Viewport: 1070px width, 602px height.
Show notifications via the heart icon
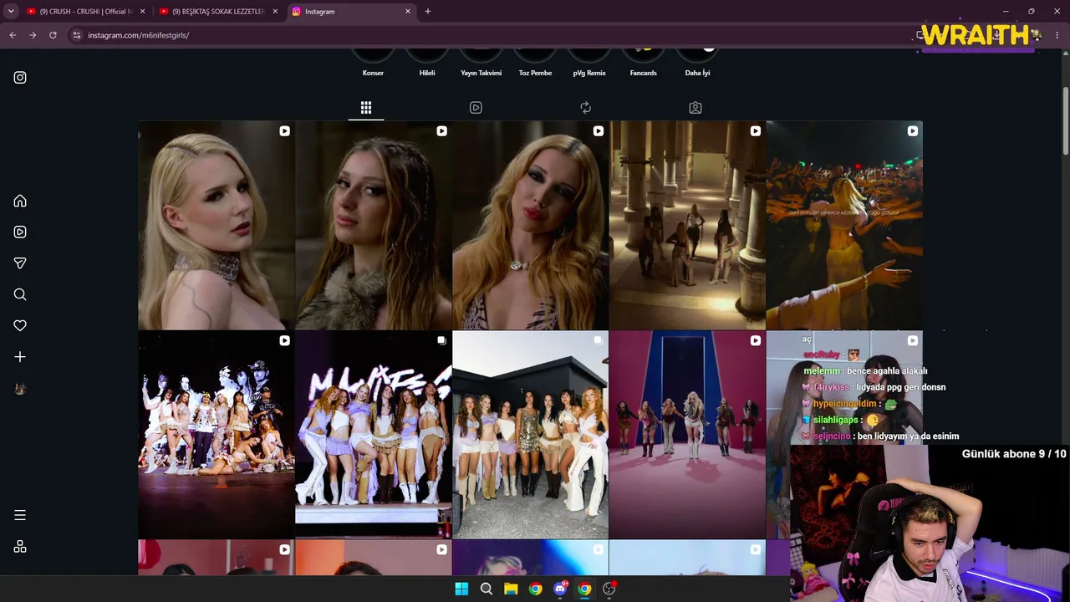pyautogui.click(x=20, y=325)
